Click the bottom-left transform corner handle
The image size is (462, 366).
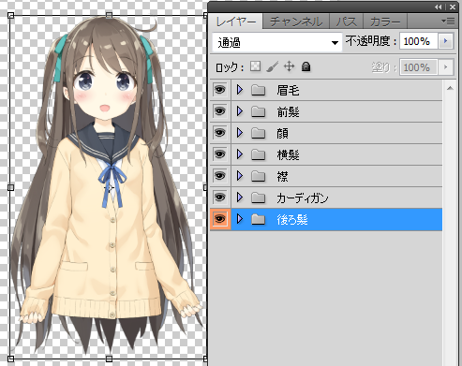[10, 359]
